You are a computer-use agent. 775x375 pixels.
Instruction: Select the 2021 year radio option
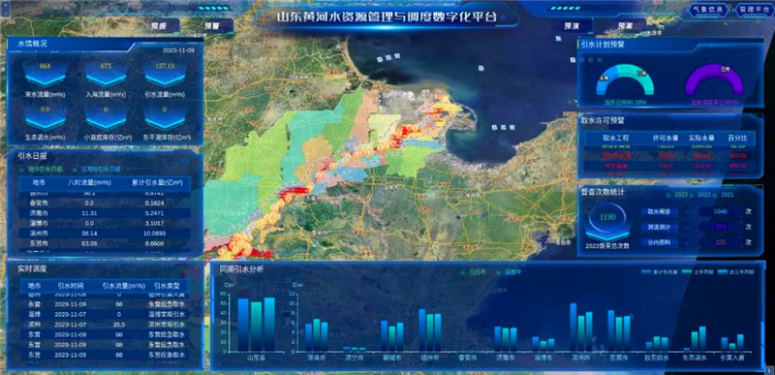(725, 195)
